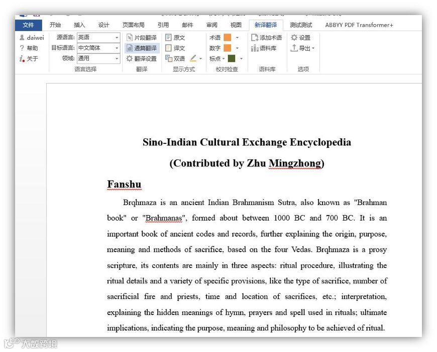Image resolution: width=437 pixels, height=352 pixels.
Task: Click the 添加术语 add term icon
Action: pos(255,38)
